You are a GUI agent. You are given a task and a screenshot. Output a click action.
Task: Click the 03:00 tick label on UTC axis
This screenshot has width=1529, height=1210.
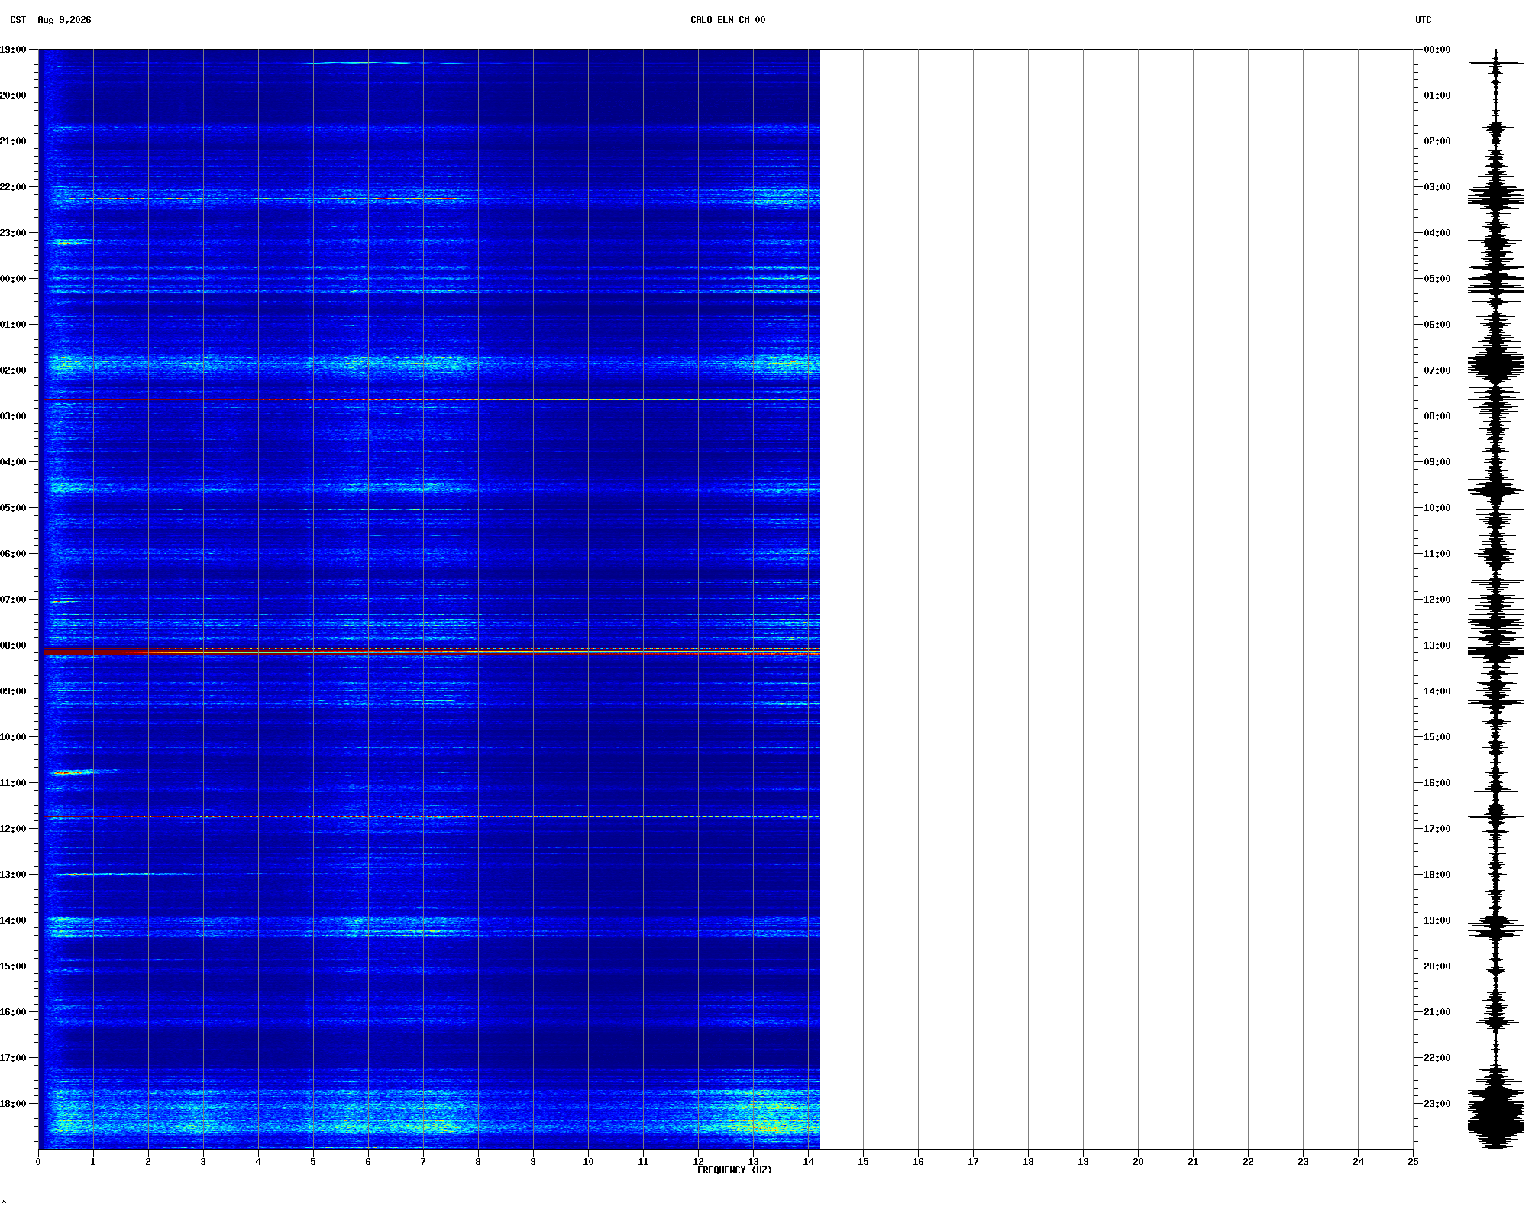pyautogui.click(x=1437, y=187)
